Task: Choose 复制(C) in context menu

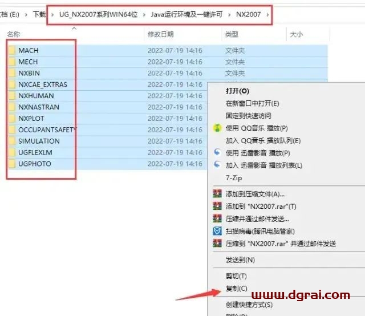Action: [236, 289]
